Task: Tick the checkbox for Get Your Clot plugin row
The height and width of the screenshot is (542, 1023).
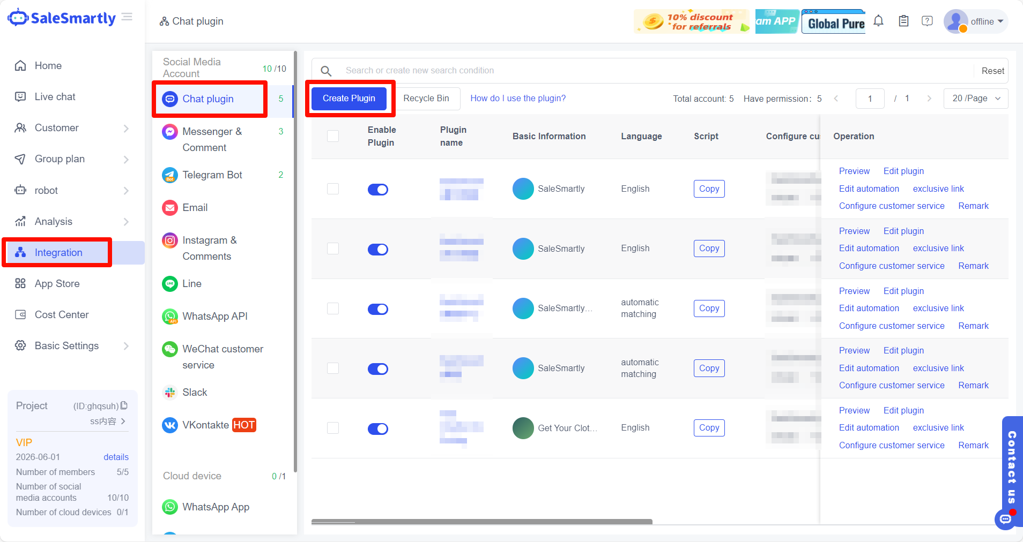Action: [333, 428]
